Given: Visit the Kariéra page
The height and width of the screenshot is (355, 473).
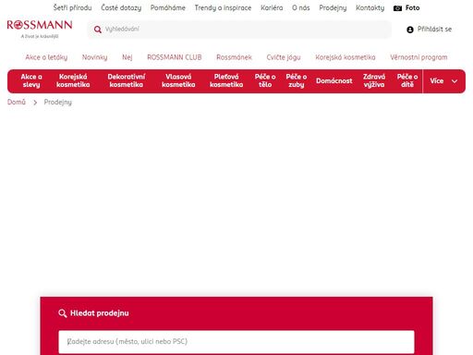Looking at the screenshot, I should pos(272,7).
